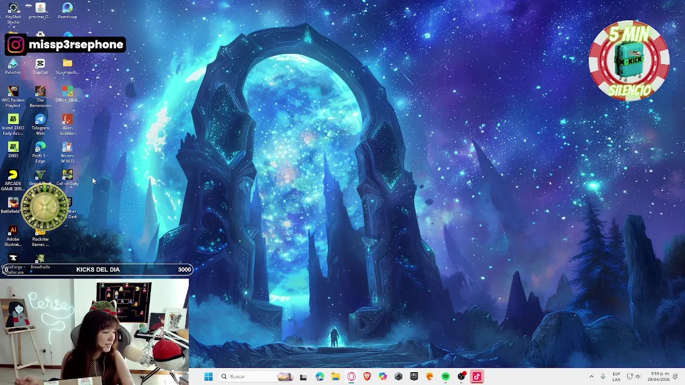Open the volume control in the system tray
685x385 pixels.
637,376
